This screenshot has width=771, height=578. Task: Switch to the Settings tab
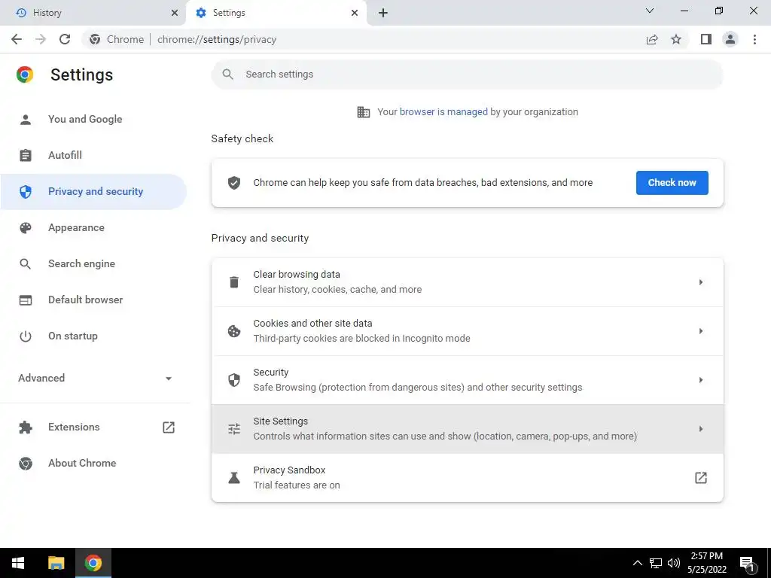click(276, 13)
